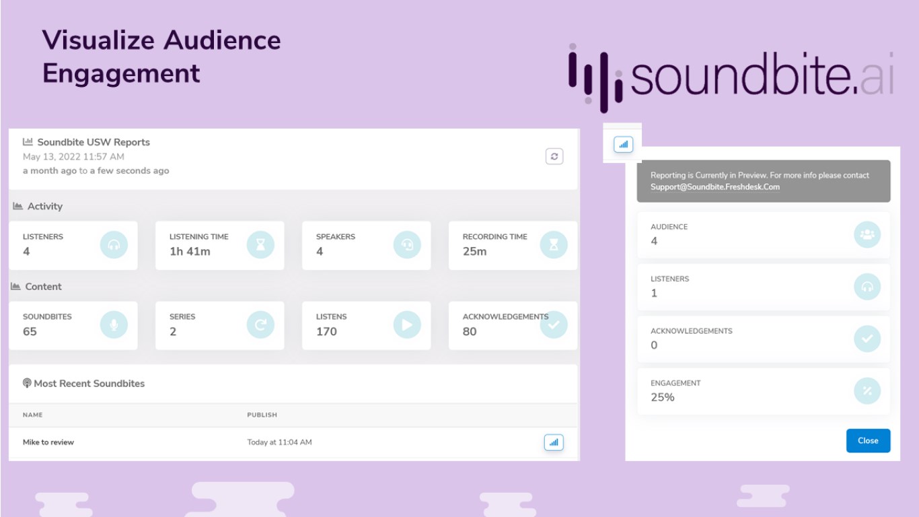Click the Engagement percent icon
Screen dimensions: 919x517
tap(867, 391)
